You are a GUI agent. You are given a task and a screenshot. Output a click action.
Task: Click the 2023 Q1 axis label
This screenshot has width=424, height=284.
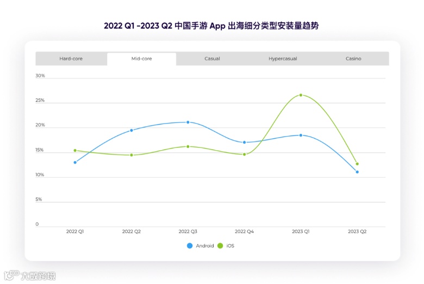[301, 231]
